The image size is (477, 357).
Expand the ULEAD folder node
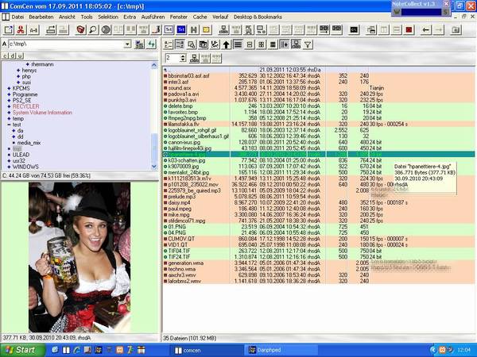(x=9, y=155)
